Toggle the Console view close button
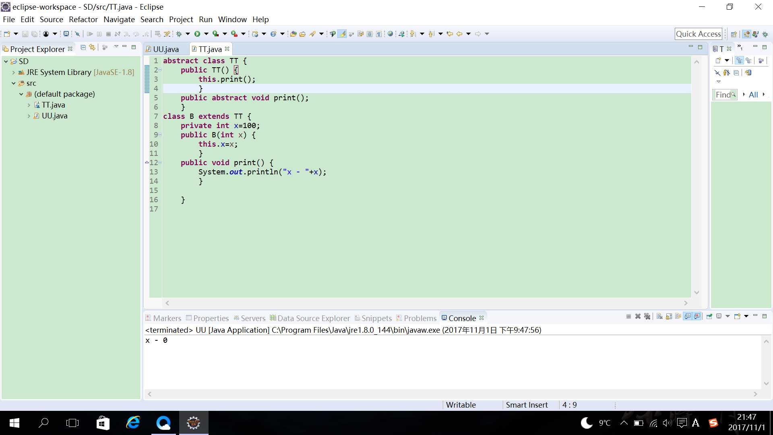This screenshot has height=435, width=773. 482,318
